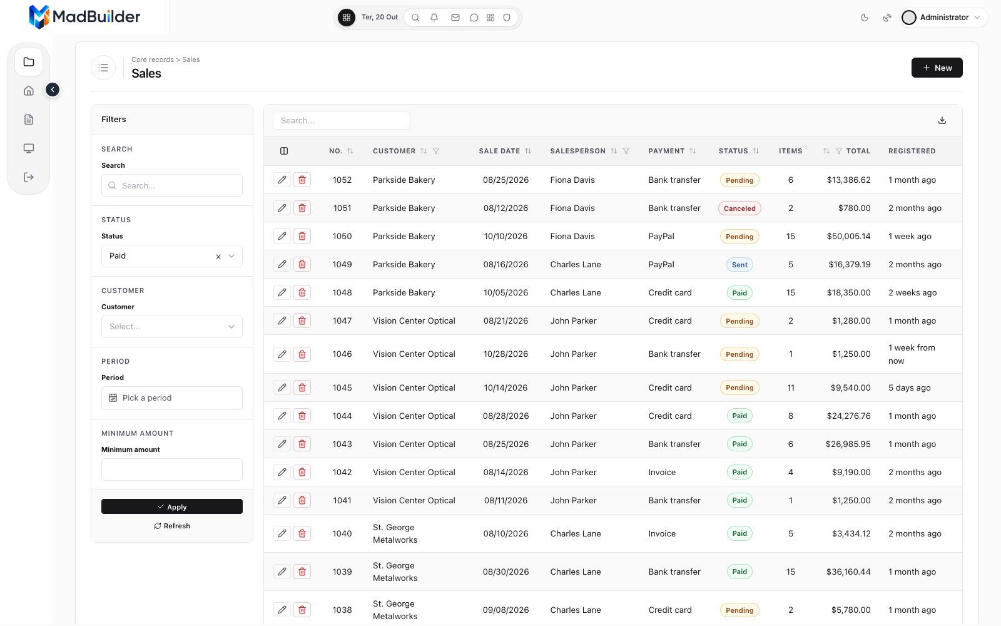Viewport: 1001px width, 626px height.
Task: Sort by the Payment column header
Action: pos(672,151)
